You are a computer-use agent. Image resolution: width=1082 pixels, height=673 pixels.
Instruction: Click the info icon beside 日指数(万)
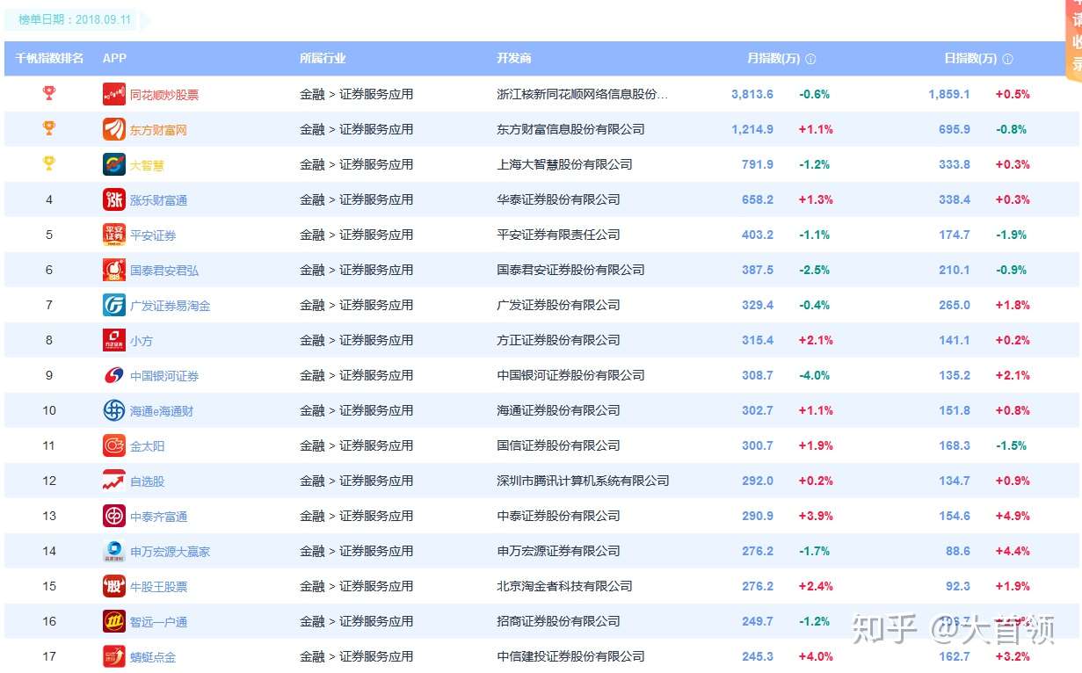coord(1007,59)
